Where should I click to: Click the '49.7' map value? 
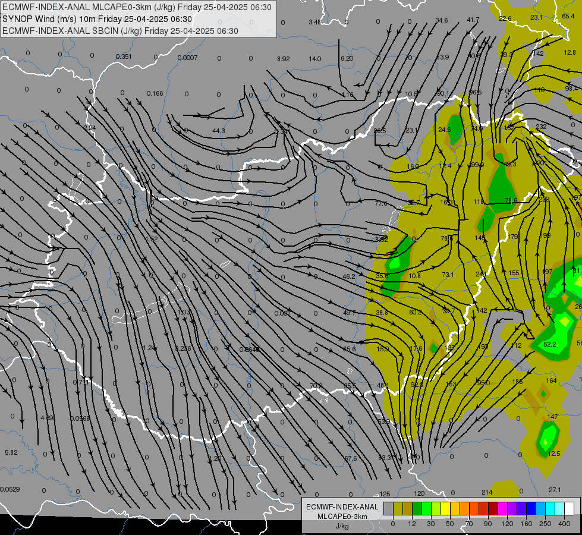click(x=350, y=313)
